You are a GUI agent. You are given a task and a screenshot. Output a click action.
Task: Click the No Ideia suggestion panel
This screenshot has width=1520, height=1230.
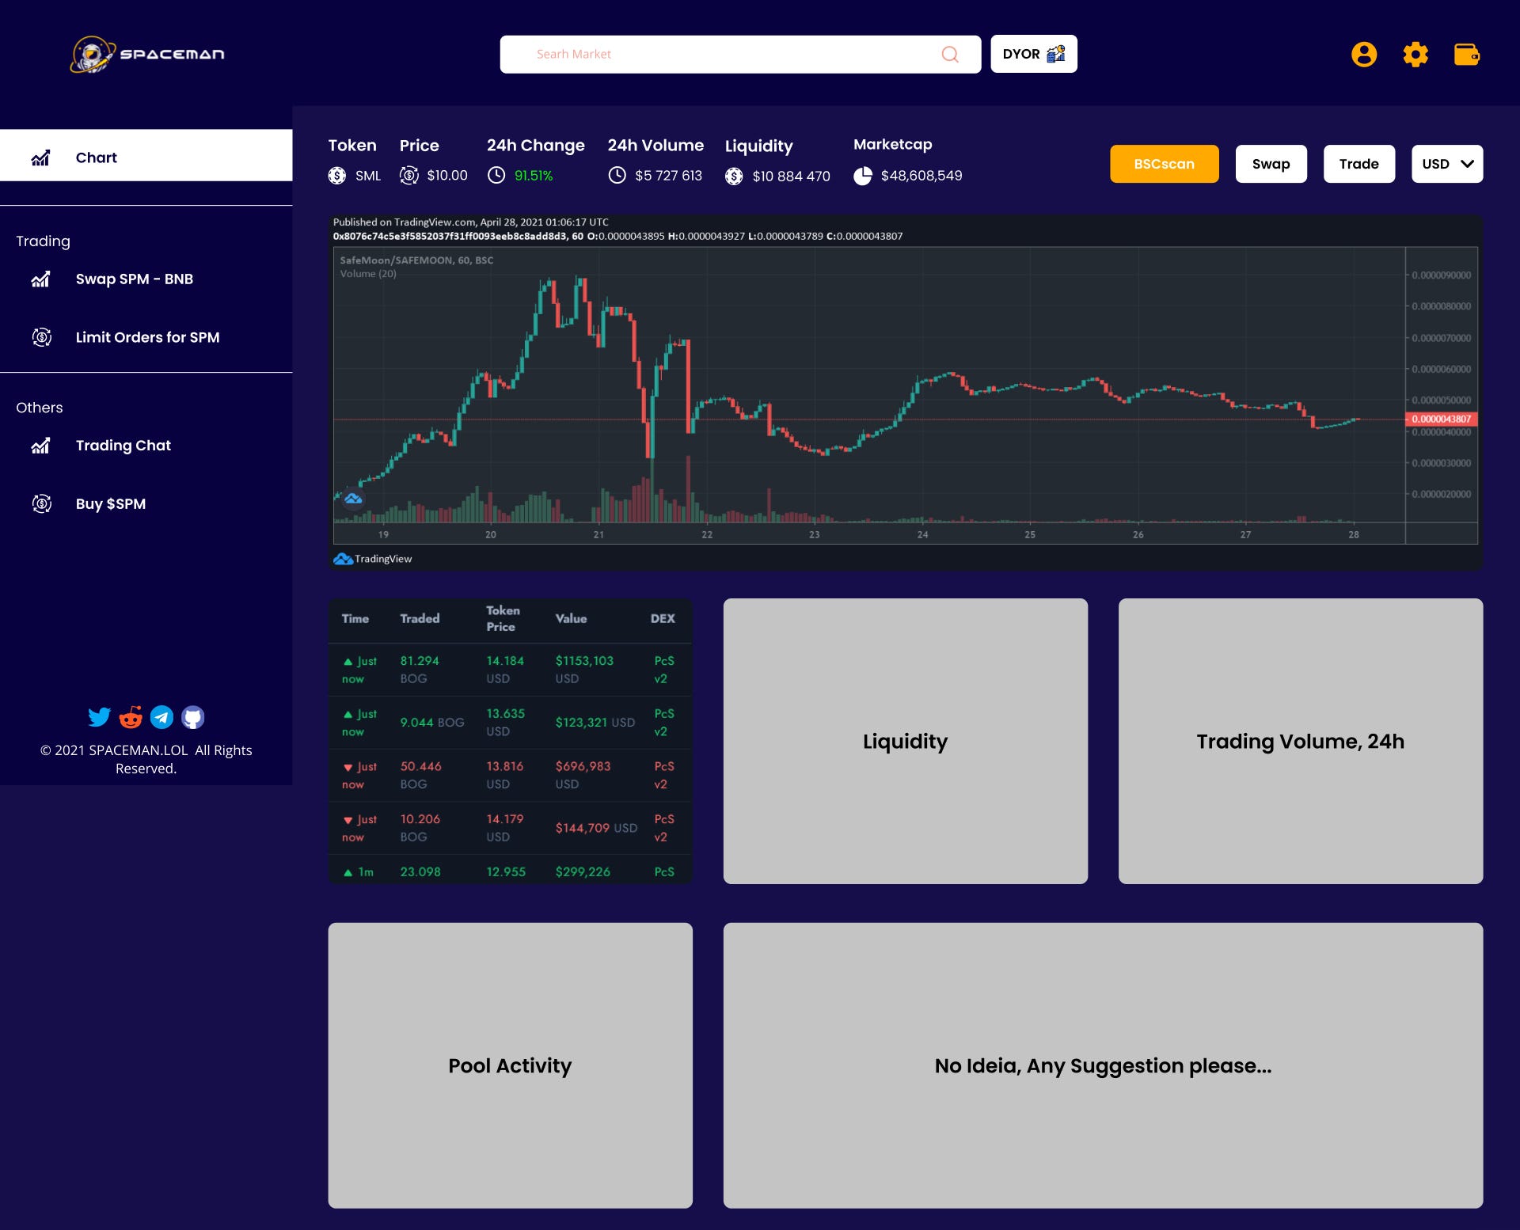click(1104, 1065)
